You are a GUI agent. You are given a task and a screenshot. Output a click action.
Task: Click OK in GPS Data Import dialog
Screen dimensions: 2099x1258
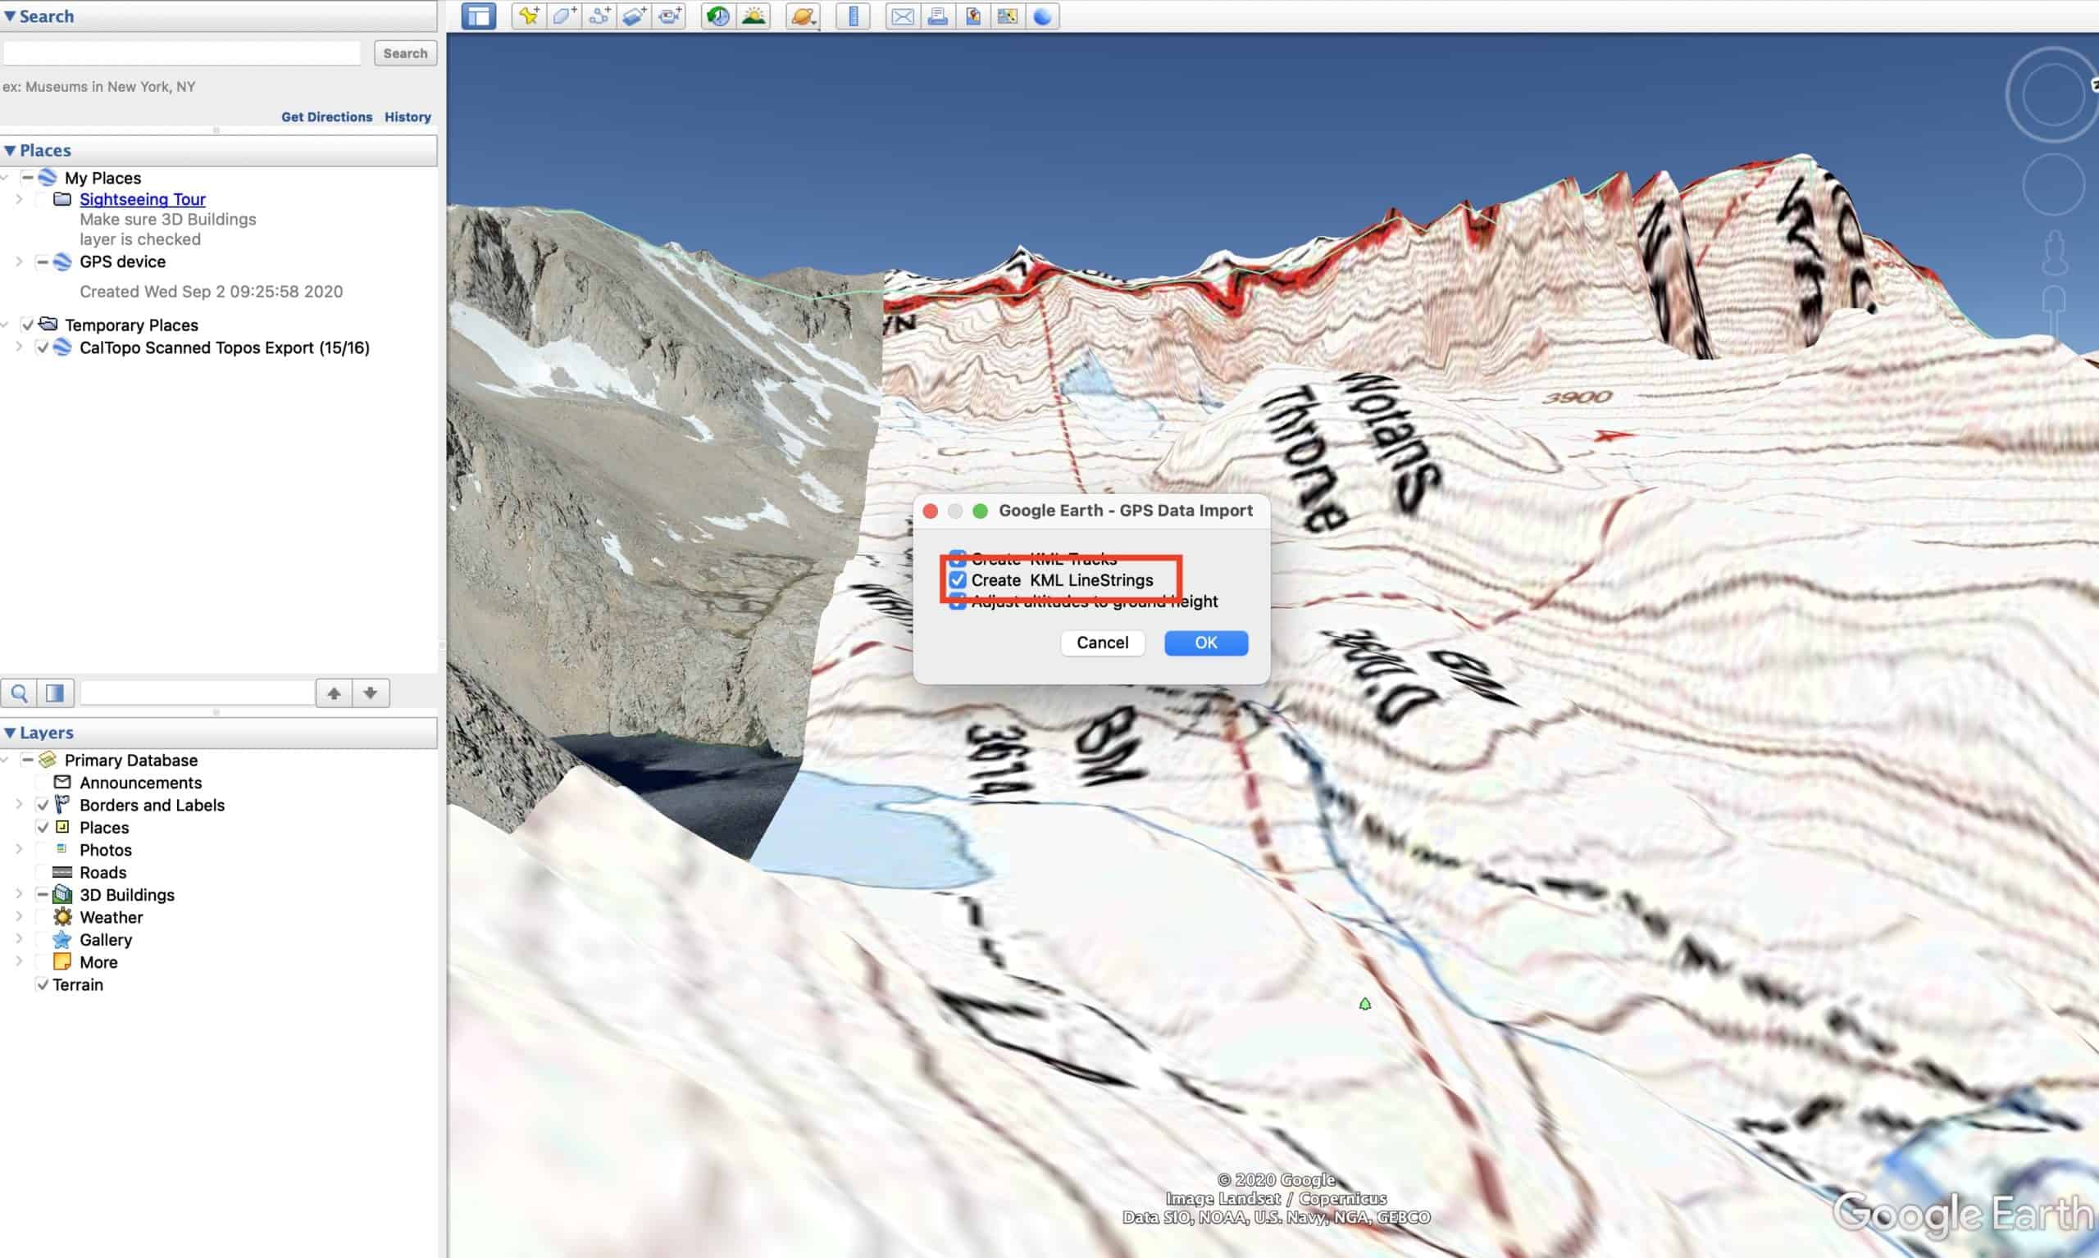1206,643
